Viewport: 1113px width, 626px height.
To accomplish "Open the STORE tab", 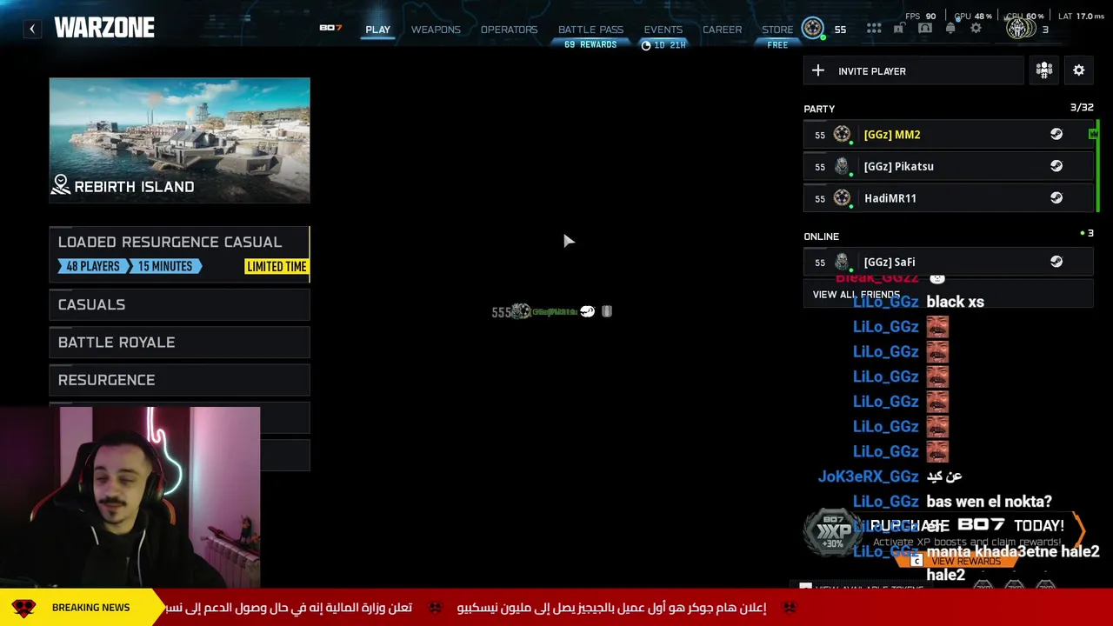I will click(777, 30).
